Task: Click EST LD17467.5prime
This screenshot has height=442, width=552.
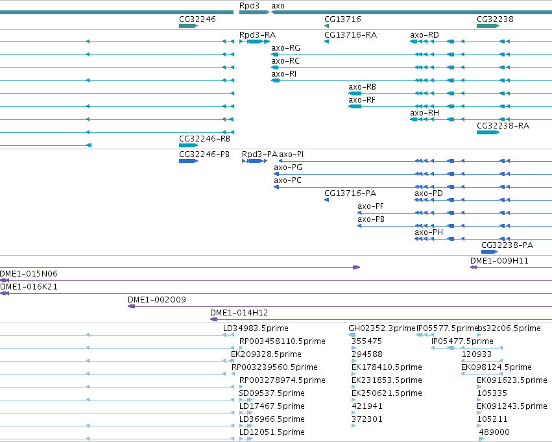Action: pos(272,407)
